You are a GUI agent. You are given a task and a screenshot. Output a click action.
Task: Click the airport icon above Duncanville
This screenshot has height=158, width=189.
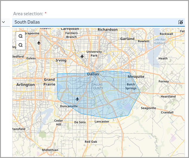click(77, 99)
